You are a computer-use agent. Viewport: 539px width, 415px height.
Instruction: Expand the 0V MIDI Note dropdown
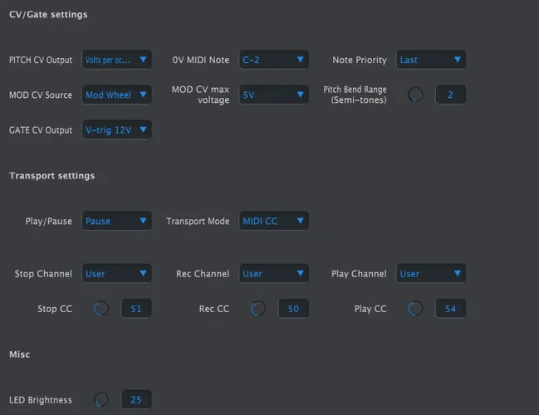coord(273,60)
